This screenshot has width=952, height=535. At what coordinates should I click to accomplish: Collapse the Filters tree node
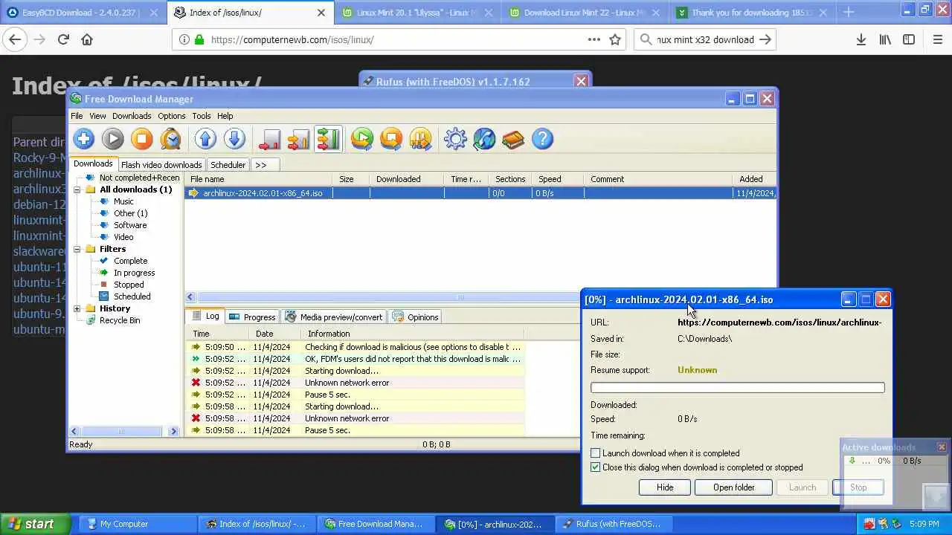pos(77,249)
